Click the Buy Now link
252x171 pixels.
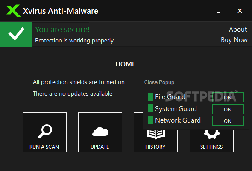(234, 40)
